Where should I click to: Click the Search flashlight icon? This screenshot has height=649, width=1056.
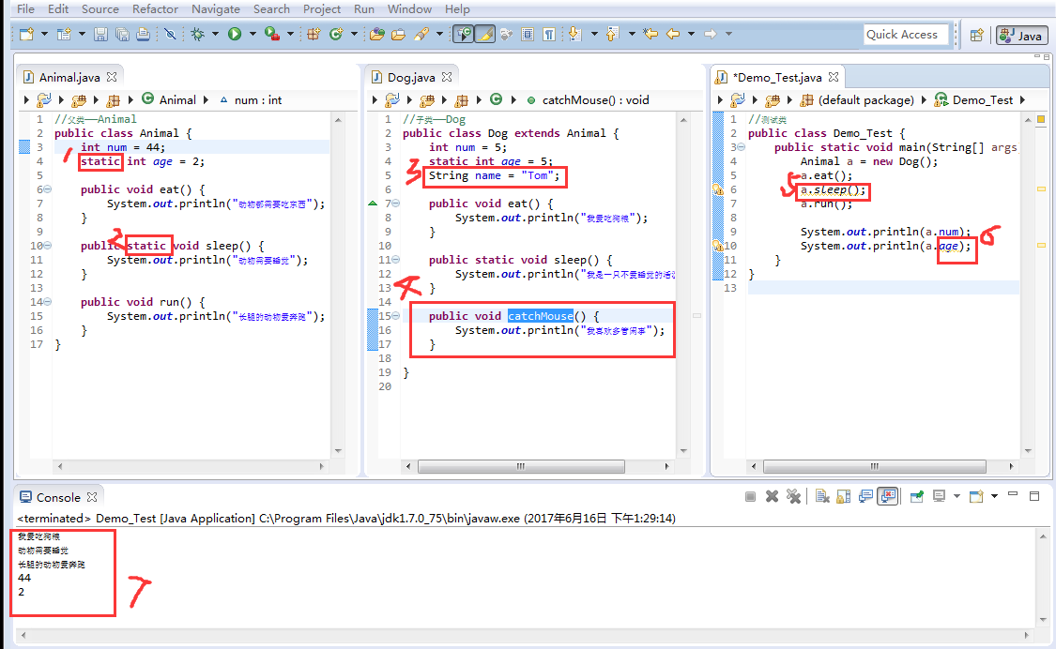point(421,34)
